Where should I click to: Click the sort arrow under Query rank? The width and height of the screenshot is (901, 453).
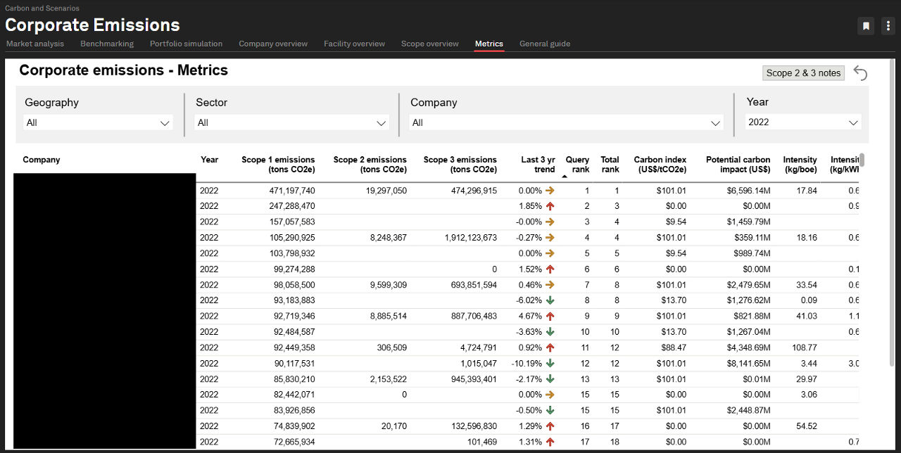coord(565,177)
